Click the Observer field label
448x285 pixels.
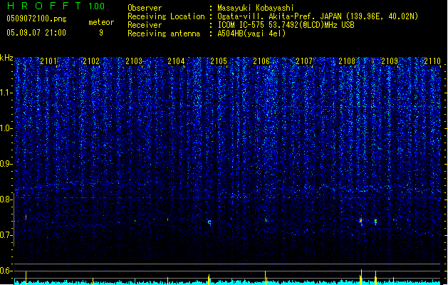(145, 8)
